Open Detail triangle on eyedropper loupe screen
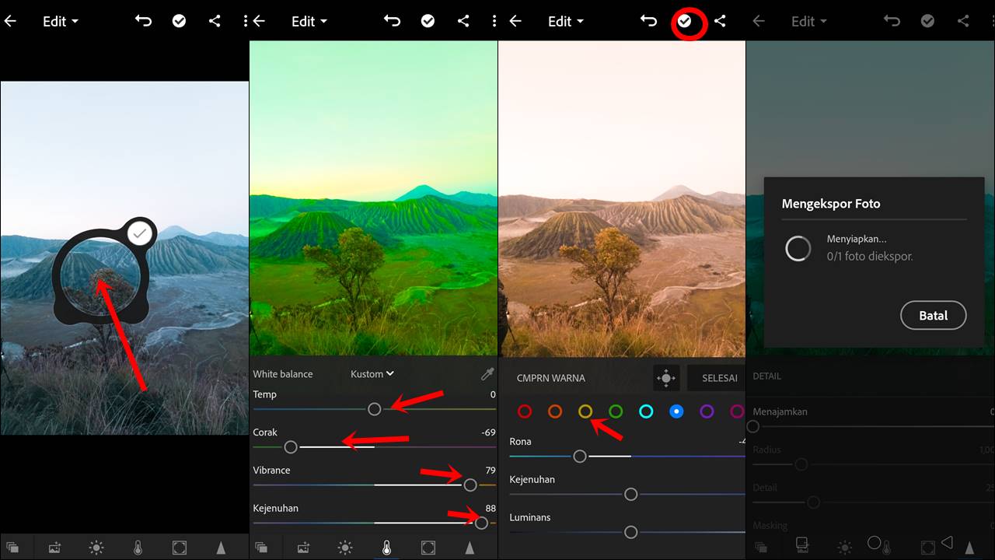This screenshot has width=995, height=560. [221, 548]
